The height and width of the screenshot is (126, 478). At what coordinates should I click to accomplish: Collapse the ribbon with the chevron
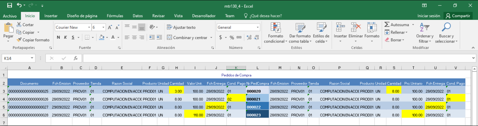(x=473, y=47)
